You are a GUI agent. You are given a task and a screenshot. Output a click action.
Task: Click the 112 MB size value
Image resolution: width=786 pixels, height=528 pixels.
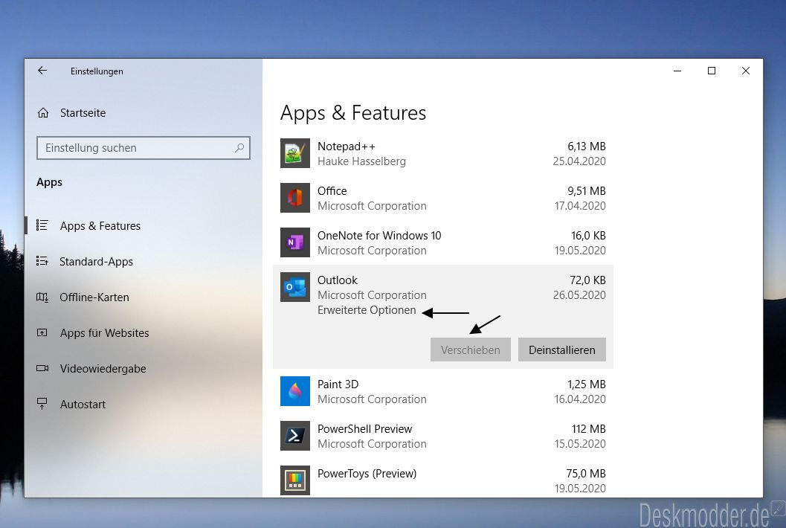tap(588, 428)
